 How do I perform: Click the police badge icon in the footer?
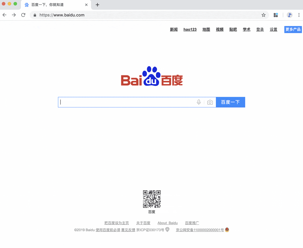point(227,230)
